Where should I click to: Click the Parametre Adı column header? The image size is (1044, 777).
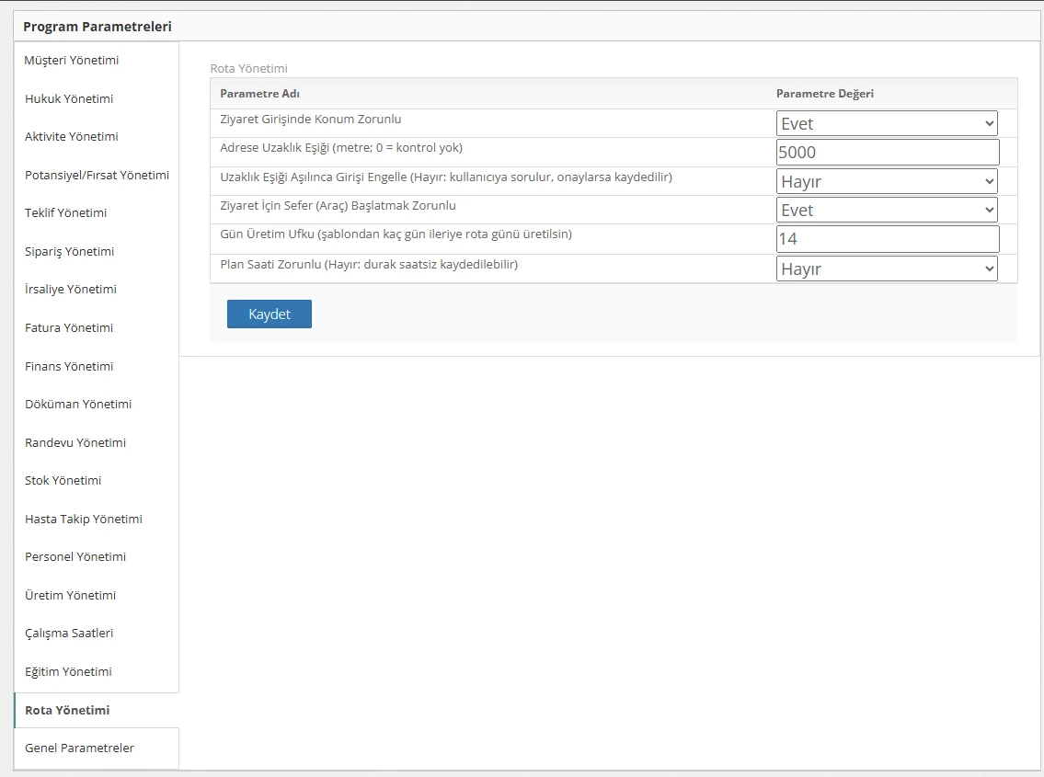[259, 94]
